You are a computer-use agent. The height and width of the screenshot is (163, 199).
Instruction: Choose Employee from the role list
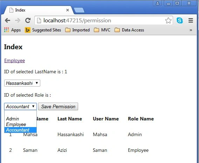[x=20, y=124]
